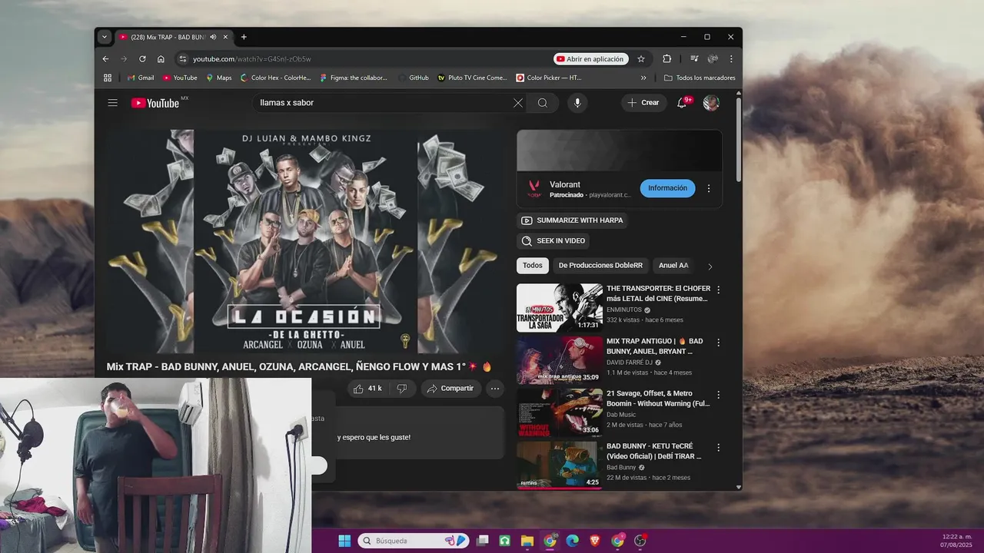Click the page vertical scrollbar

[739, 138]
